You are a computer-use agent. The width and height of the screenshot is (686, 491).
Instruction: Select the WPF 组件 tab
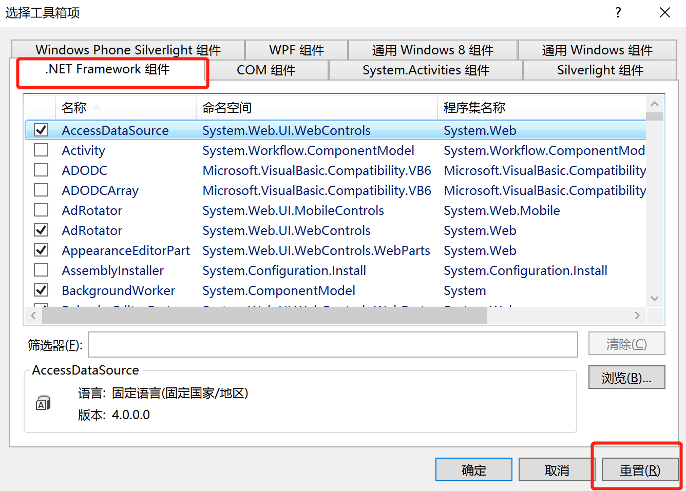pyautogui.click(x=297, y=50)
